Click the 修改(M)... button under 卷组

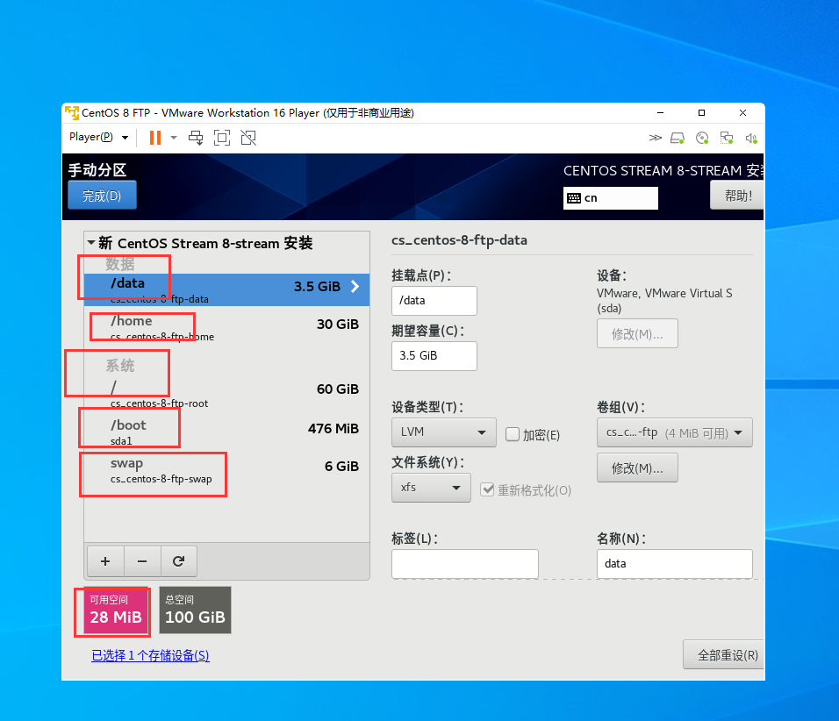637,468
